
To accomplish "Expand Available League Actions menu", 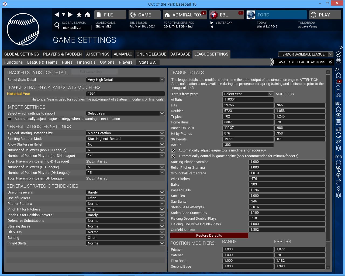I will [305, 62].
